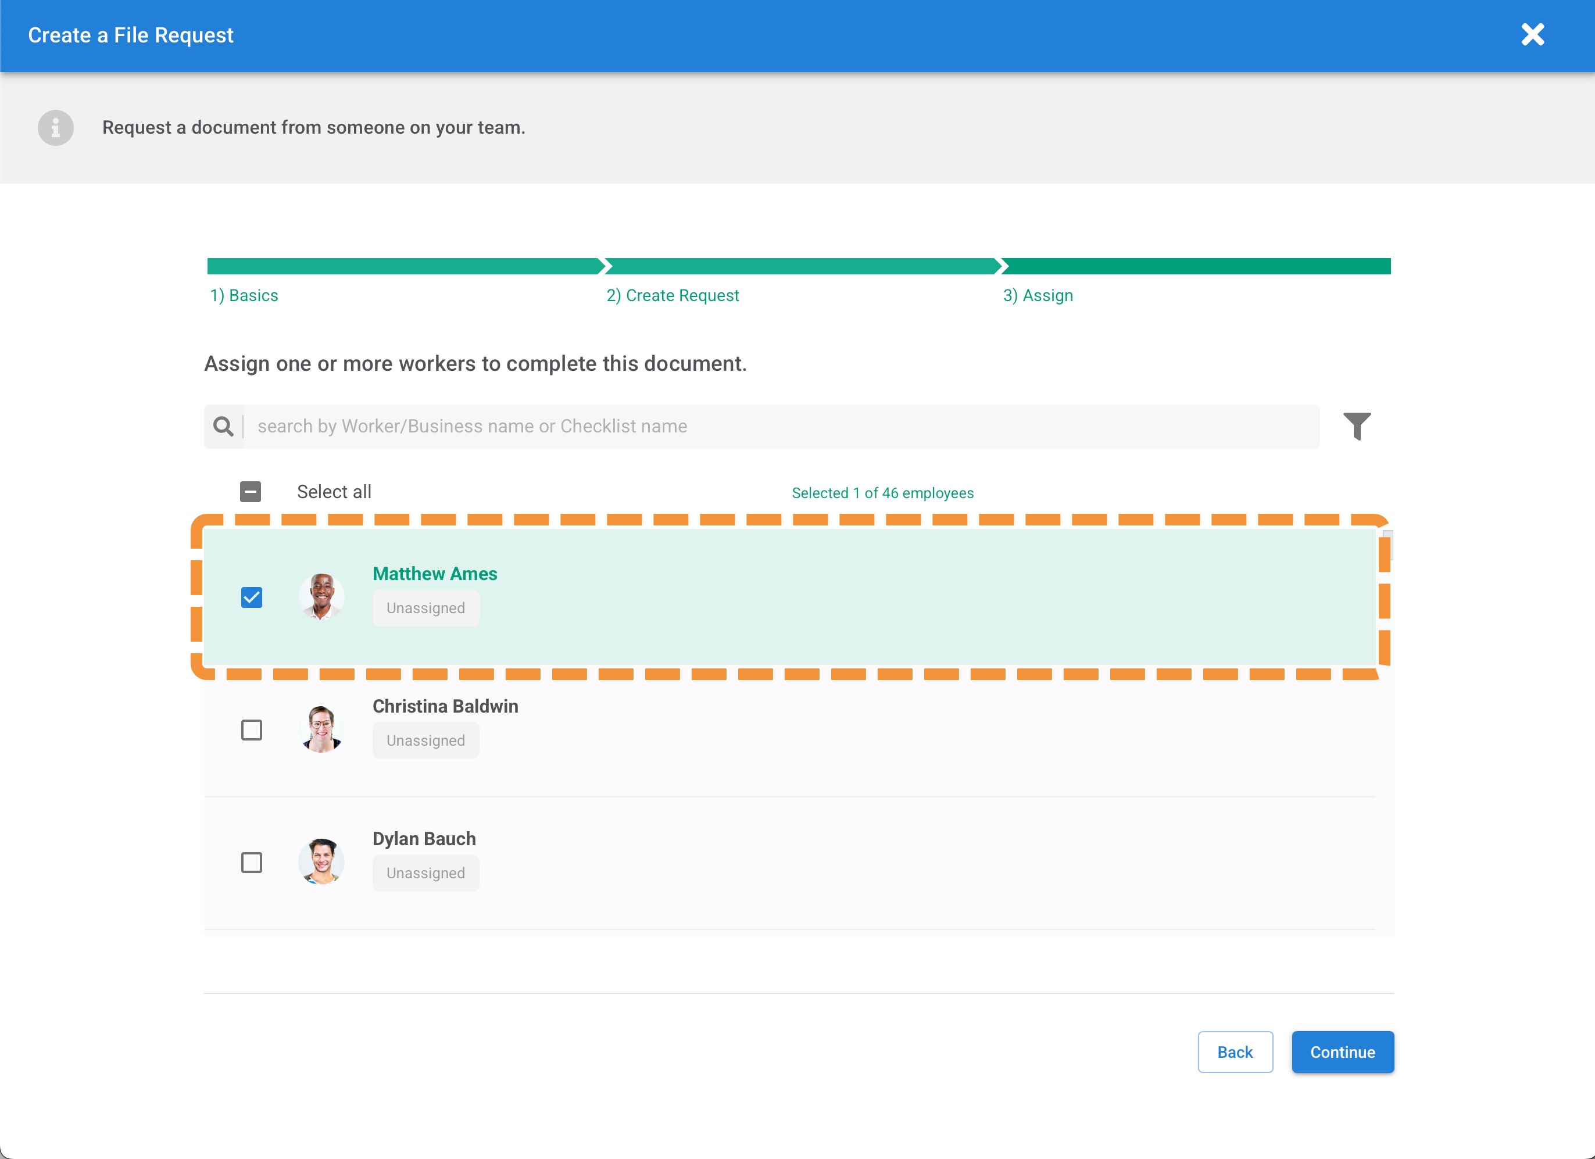Click Unassigned tag under Christina Baldwin
The width and height of the screenshot is (1595, 1159).
click(x=425, y=741)
